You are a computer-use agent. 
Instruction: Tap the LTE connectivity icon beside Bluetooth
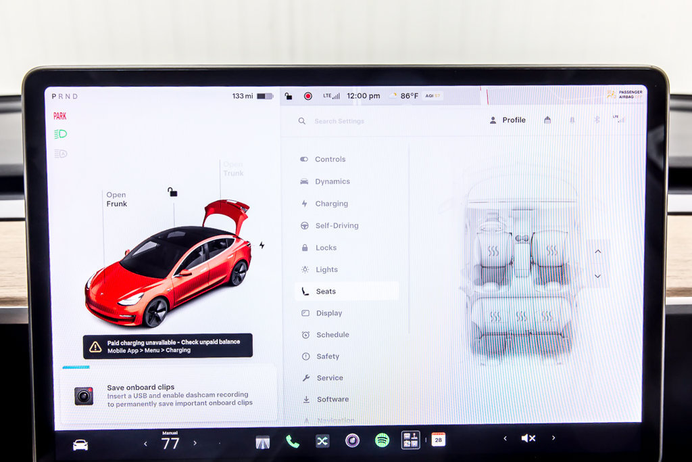(619, 119)
